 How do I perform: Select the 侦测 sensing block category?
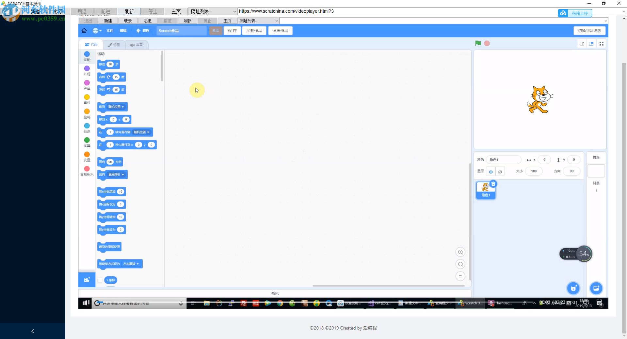tap(87, 128)
